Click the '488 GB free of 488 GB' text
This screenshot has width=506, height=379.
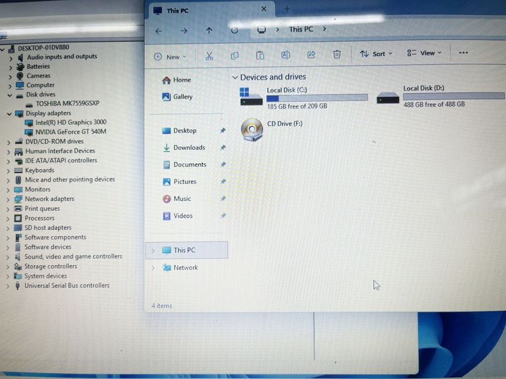coord(434,104)
